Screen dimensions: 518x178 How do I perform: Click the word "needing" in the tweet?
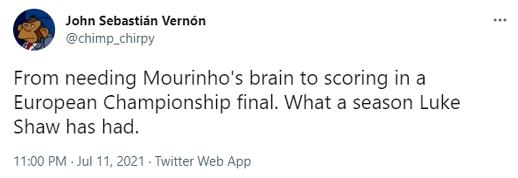101,79
